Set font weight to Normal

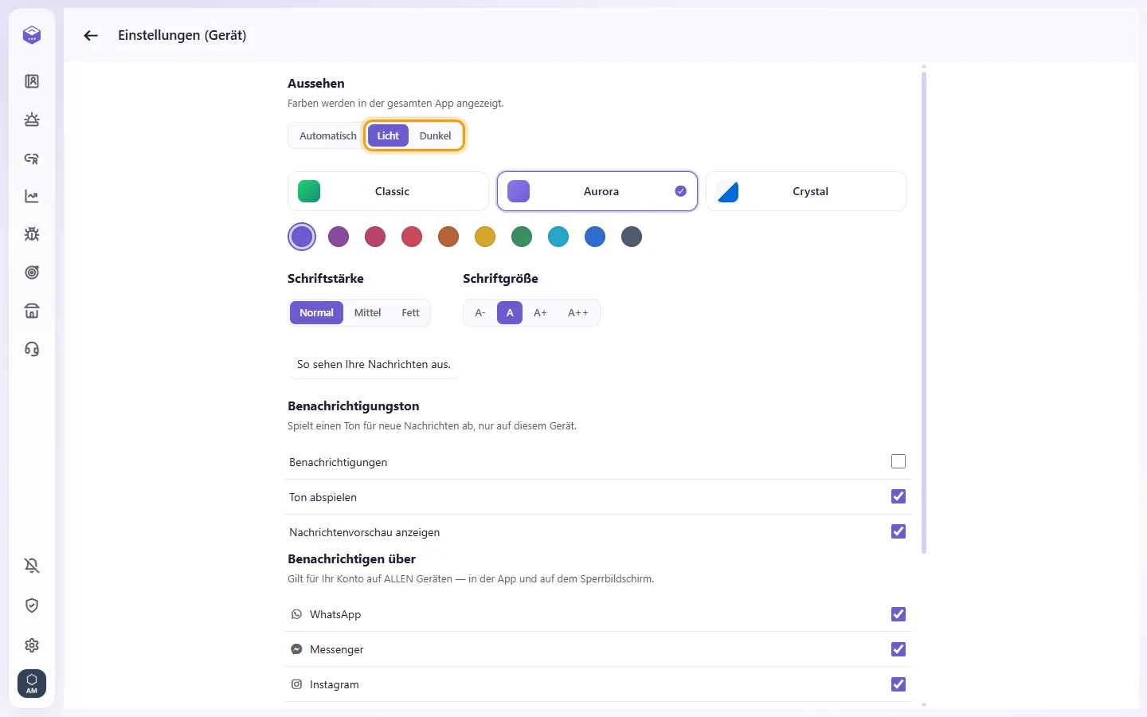click(316, 313)
